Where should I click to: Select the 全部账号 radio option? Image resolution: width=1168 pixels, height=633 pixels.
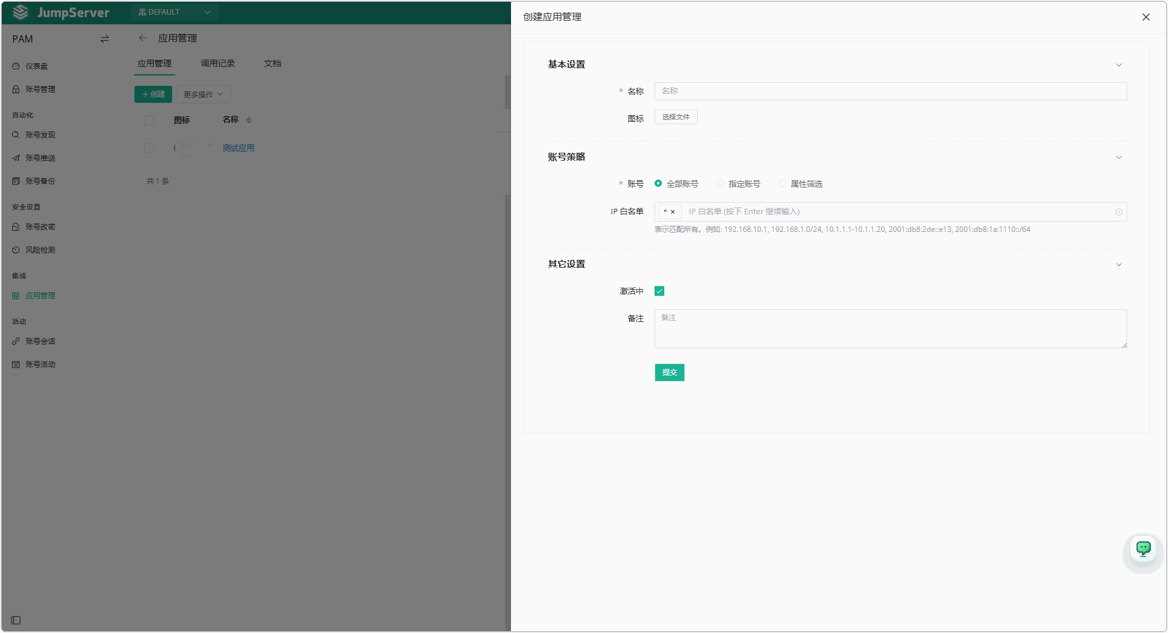tap(658, 183)
